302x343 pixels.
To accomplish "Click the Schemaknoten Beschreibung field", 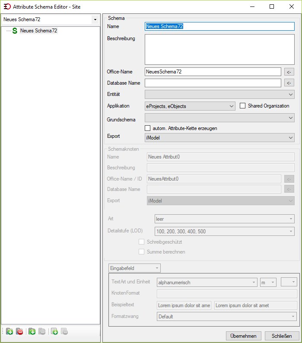I will [221, 168].
